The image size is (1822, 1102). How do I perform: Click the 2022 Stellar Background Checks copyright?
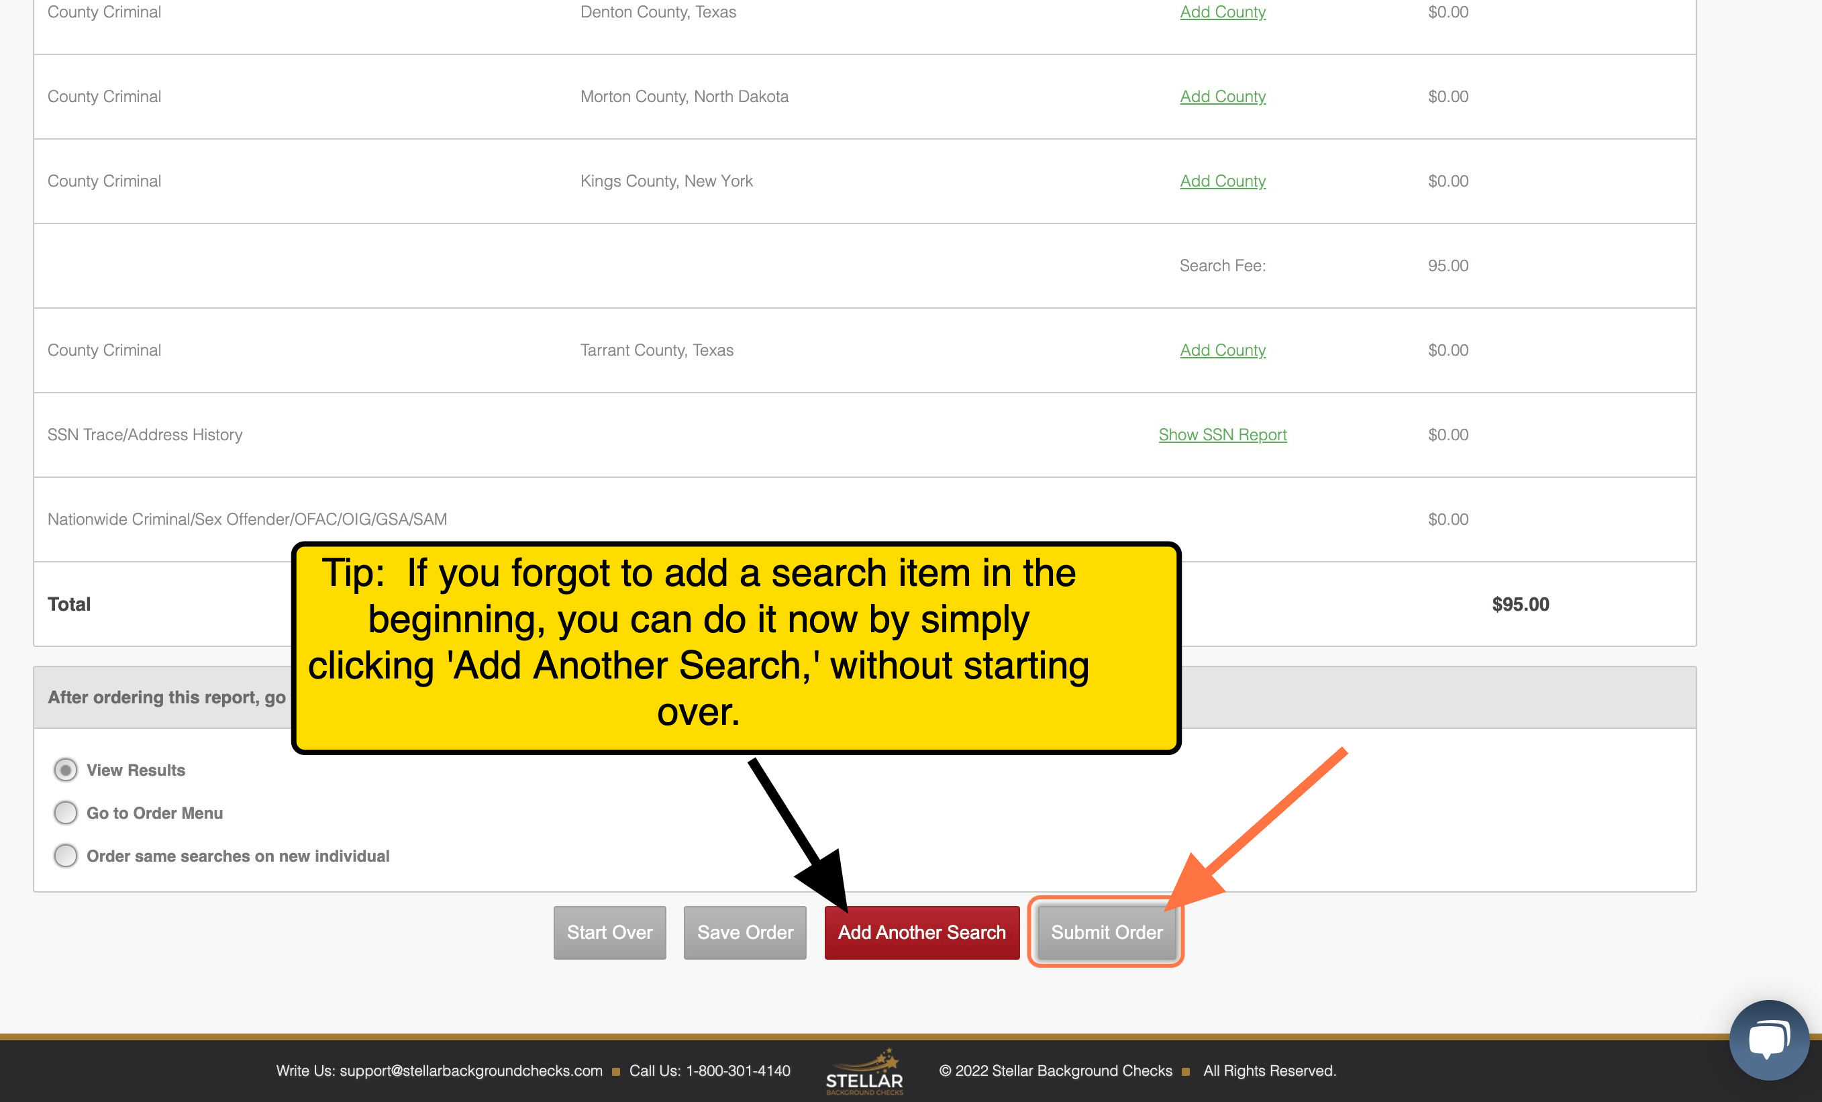[x=1055, y=1071]
